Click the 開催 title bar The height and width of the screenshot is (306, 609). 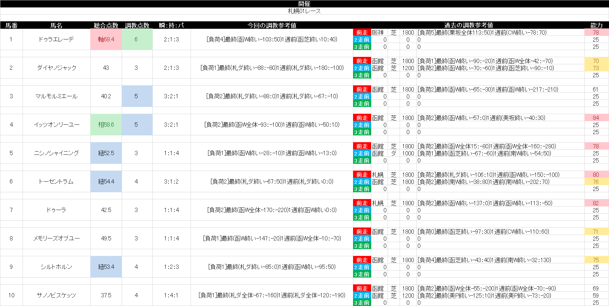[x=304, y=4]
